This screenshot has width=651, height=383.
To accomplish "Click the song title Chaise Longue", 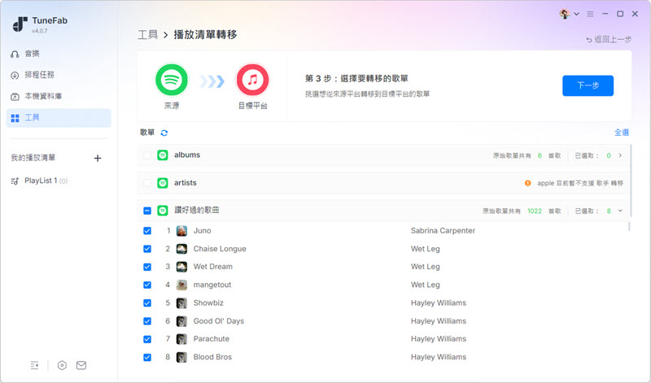I will coord(220,249).
